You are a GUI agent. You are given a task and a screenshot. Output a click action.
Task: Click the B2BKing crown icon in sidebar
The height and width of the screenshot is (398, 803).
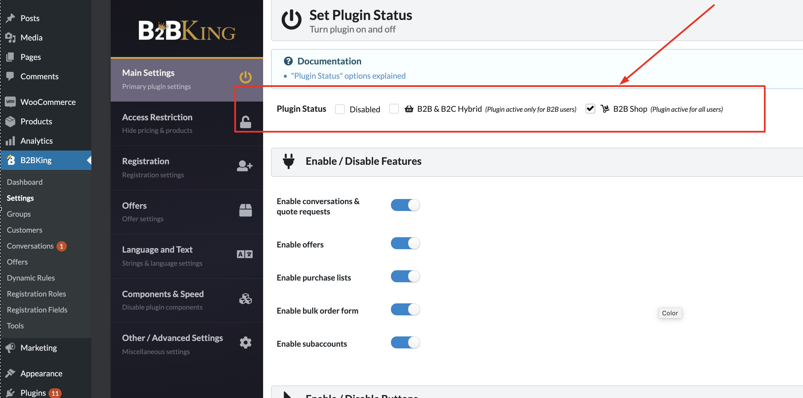11,159
